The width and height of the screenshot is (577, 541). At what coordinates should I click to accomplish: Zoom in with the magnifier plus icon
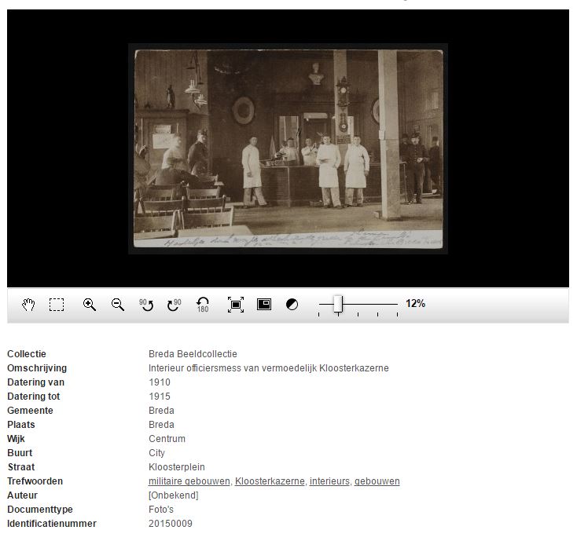pos(90,305)
